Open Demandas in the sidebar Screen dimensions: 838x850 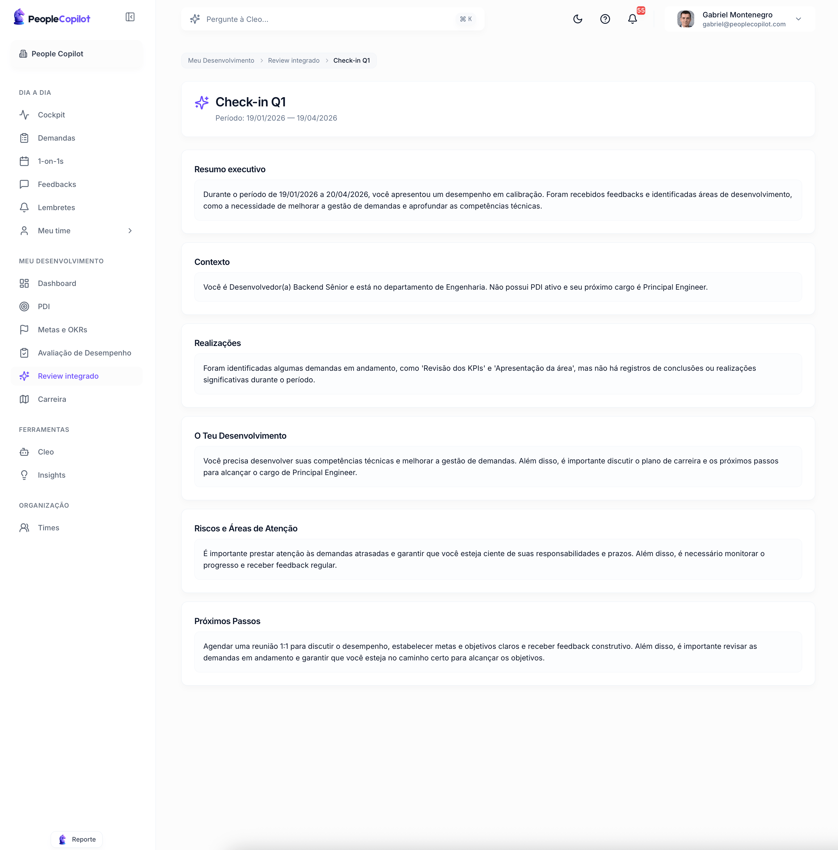point(77,138)
